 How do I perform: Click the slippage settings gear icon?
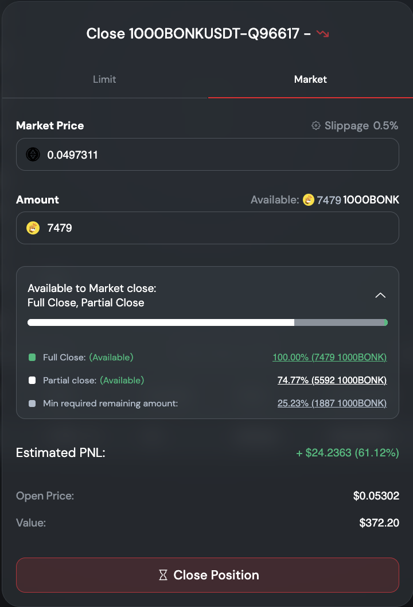(x=315, y=126)
